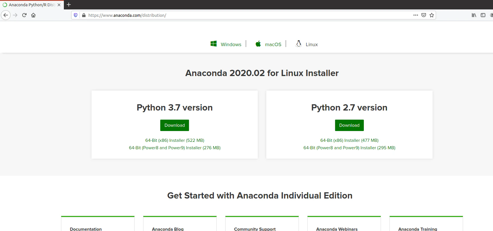Select the Anaconda Python/R Distribution tab
493x231 pixels.
(32, 5)
